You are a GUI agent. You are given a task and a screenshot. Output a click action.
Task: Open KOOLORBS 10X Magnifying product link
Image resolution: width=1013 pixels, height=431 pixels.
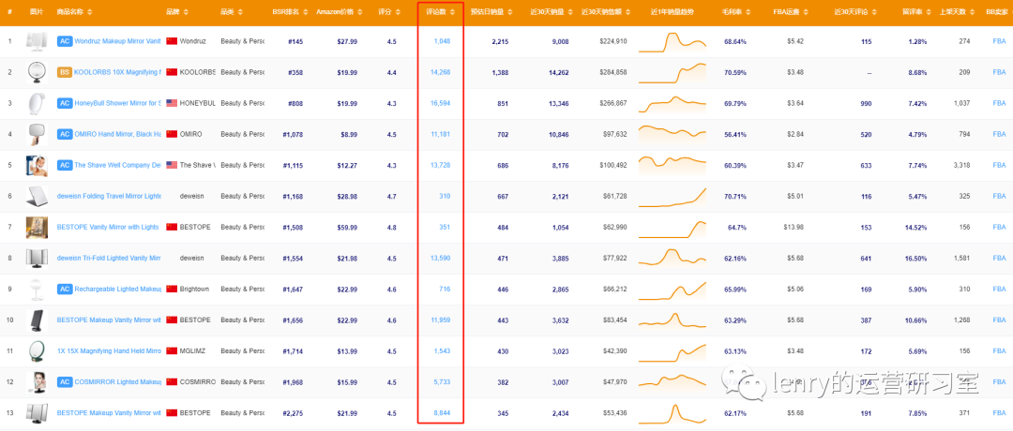pos(117,72)
